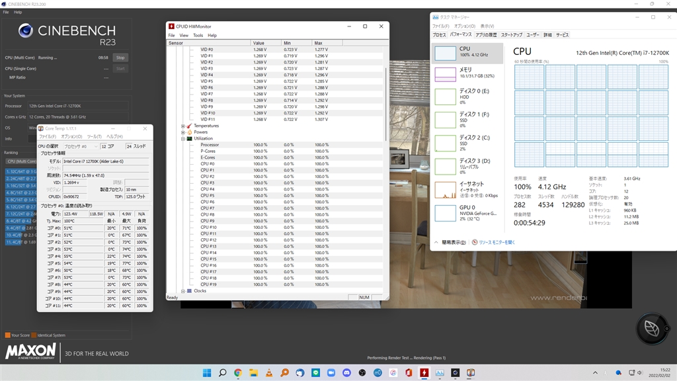Click the volume icon in system tray
The width and height of the screenshot is (677, 381).
pos(640,372)
